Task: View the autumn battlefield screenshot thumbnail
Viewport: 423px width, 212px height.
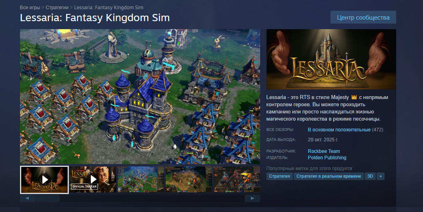Action: [188, 179]
